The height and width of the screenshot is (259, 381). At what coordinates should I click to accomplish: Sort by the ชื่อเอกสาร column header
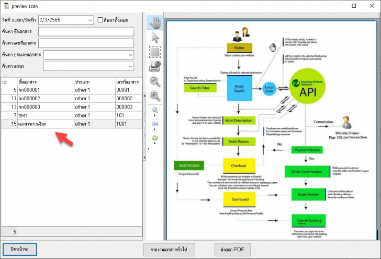click(46, 82)
